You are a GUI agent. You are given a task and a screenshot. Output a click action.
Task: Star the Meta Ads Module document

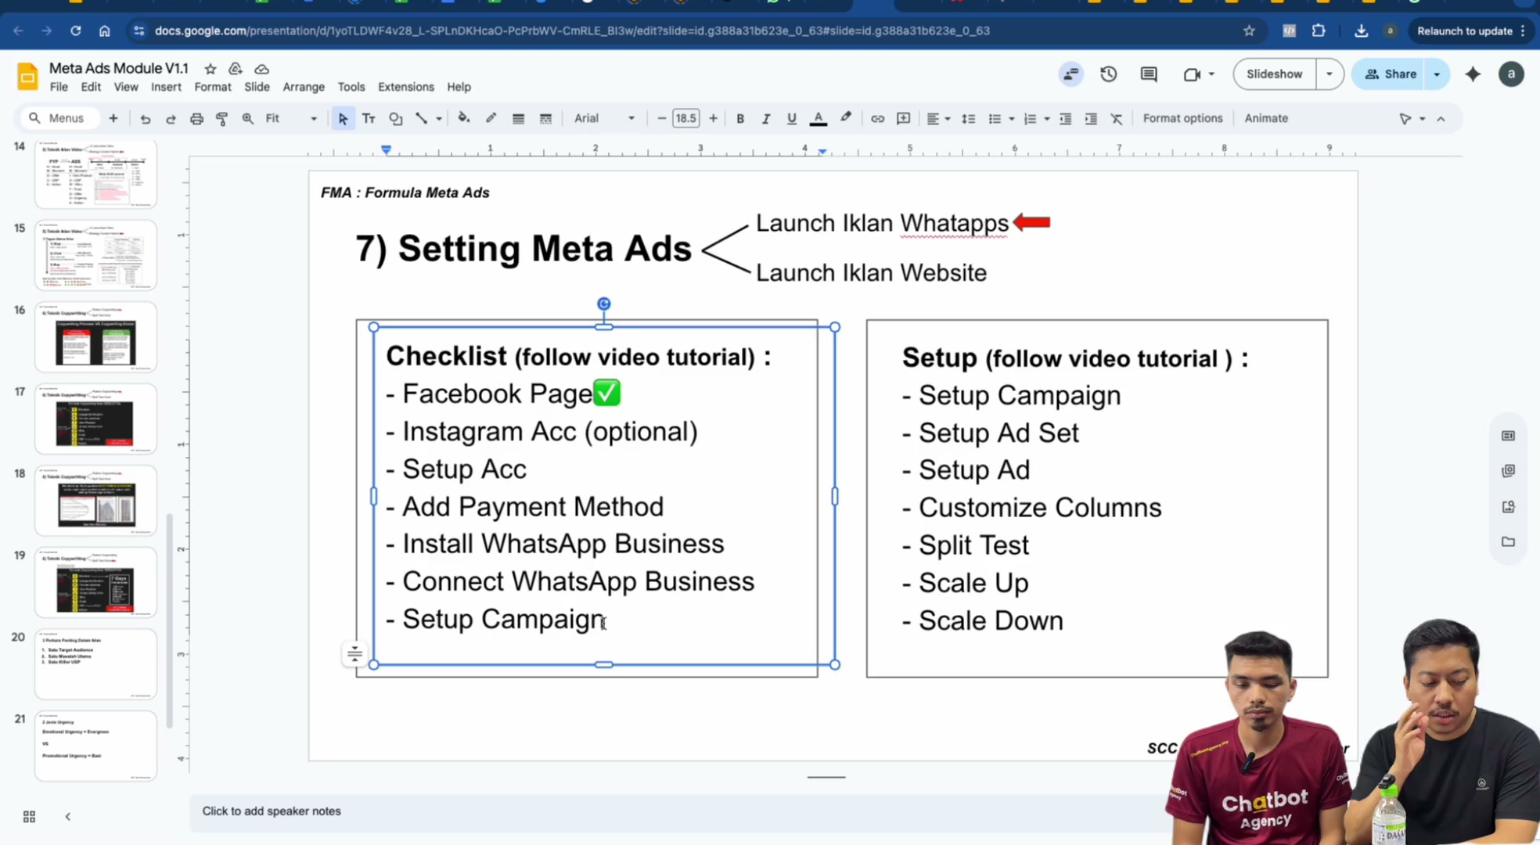(210, 69)
